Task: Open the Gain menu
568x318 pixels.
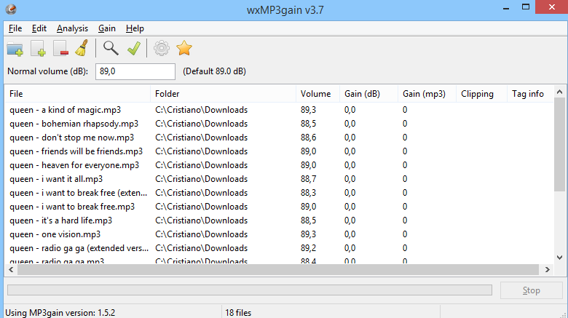Action: pos(107,28)
